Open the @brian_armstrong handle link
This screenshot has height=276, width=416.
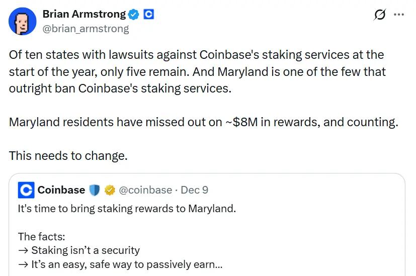coord(86,29)
